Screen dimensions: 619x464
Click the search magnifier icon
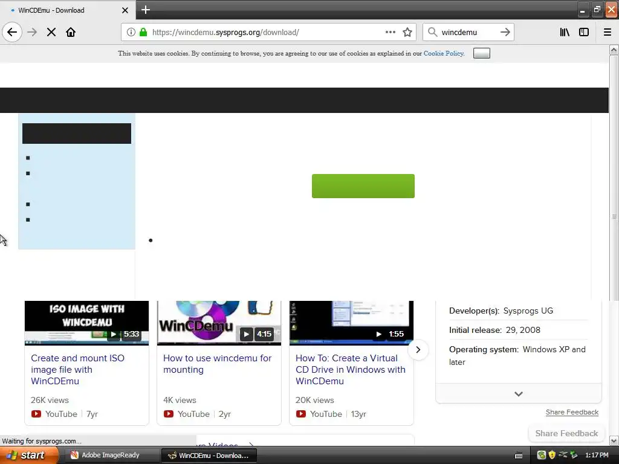tap(433, 32)
